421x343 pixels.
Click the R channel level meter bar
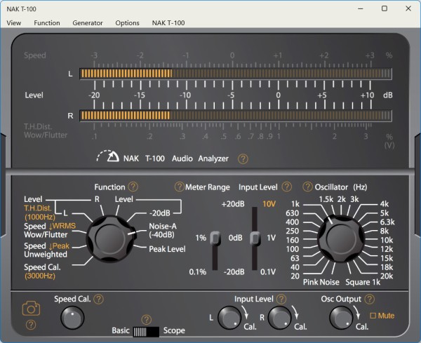coord(236,116)
